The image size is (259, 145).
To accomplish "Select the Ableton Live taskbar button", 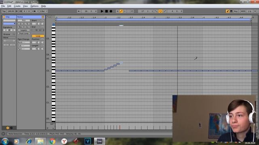I will click(x=100, y=141).
